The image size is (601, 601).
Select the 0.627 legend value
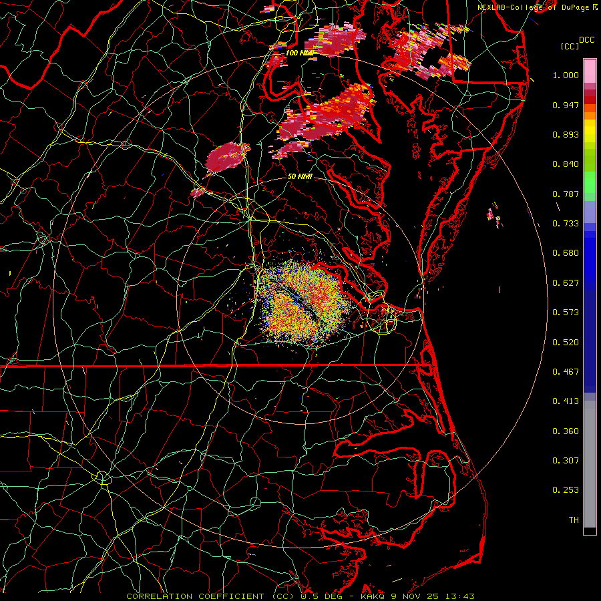(566, 283)
